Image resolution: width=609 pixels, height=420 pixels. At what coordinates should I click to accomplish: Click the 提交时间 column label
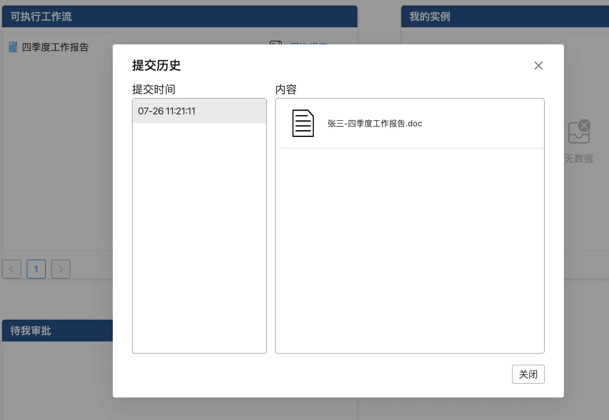click(154, 89)
